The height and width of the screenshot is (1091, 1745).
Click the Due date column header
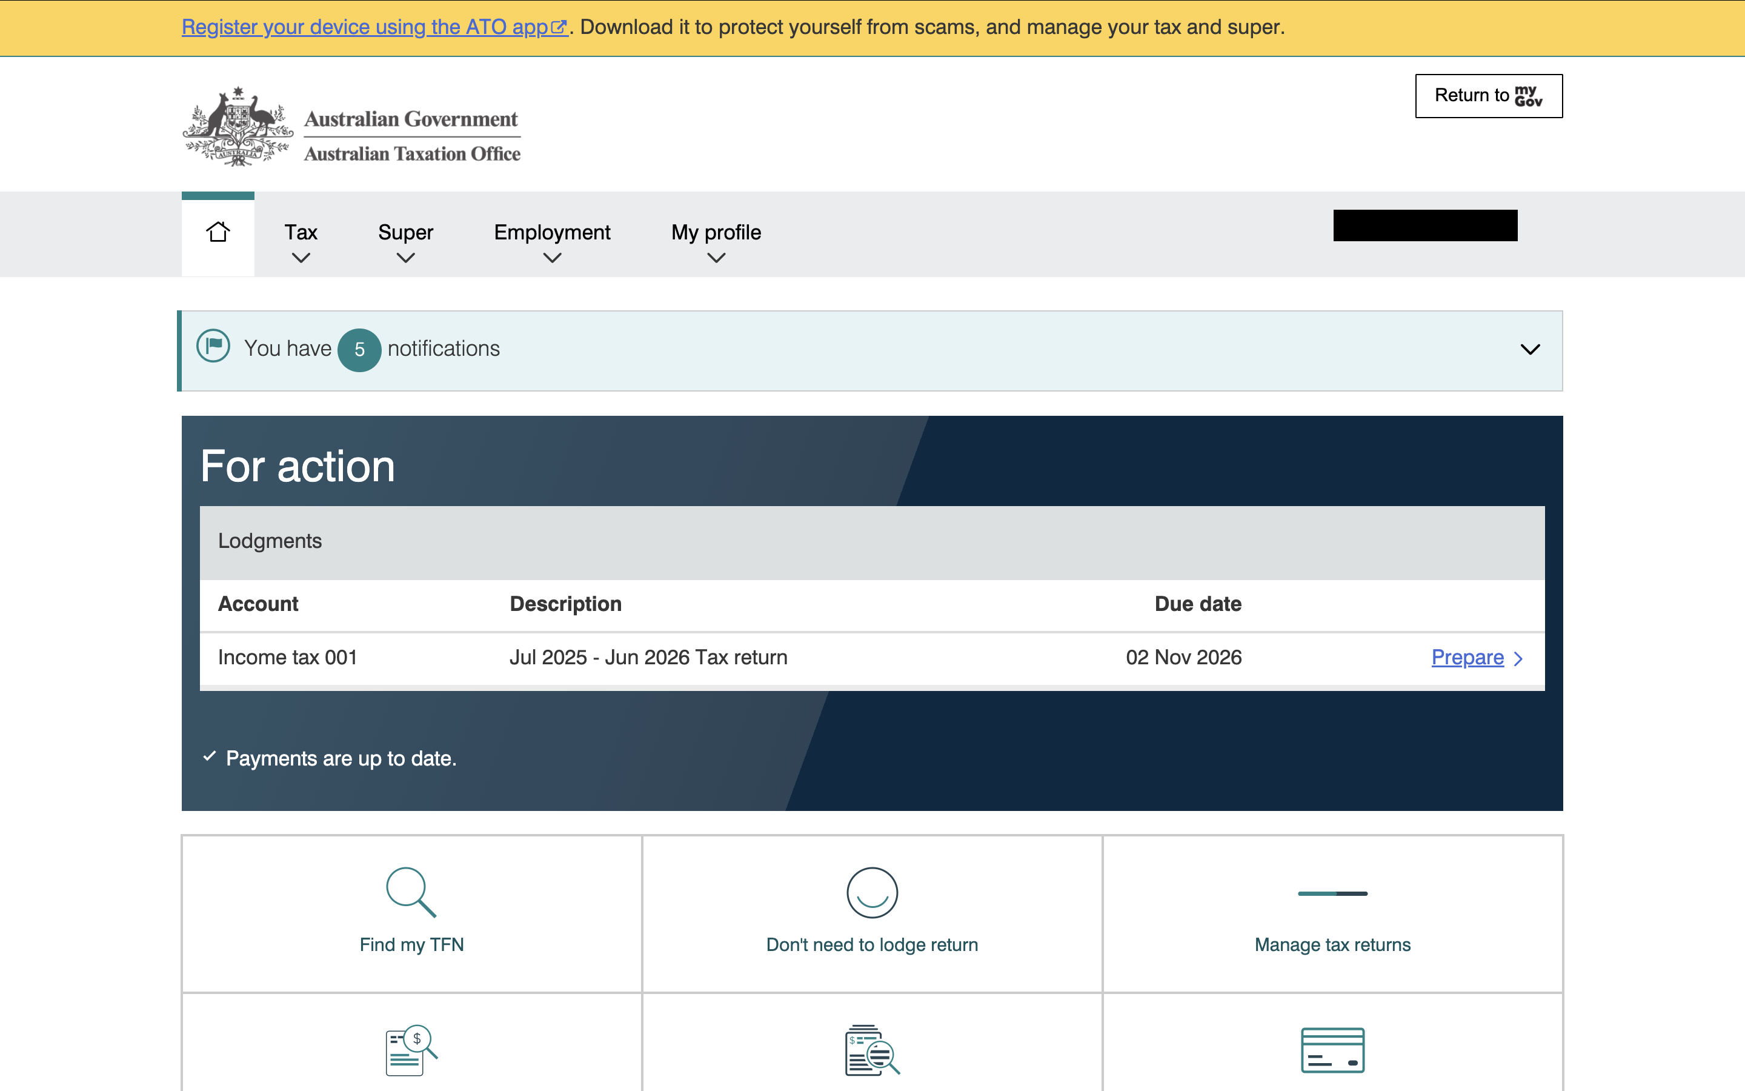coord(1198,604)
